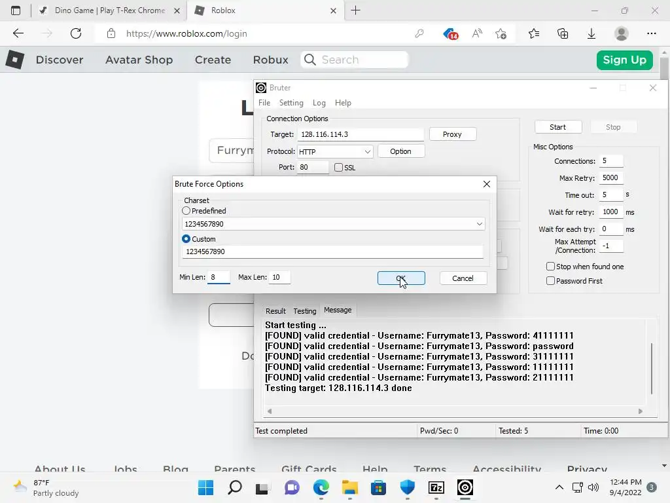Open the Bruter File menu
Screen dimensions: 670x503
[x=264, y=103]
